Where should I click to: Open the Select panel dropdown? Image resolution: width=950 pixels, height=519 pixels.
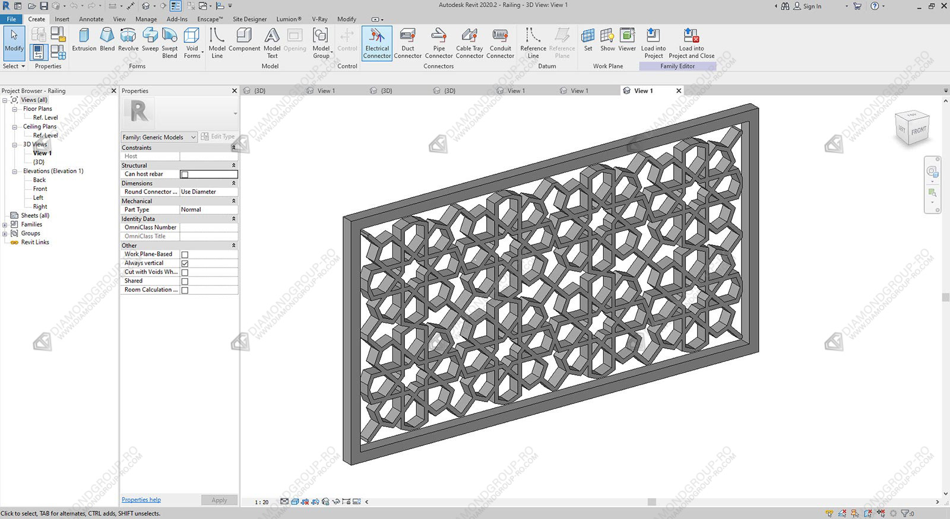(x=14, y=66)
